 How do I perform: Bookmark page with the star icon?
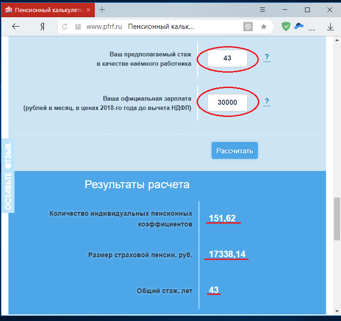(263, 27)
